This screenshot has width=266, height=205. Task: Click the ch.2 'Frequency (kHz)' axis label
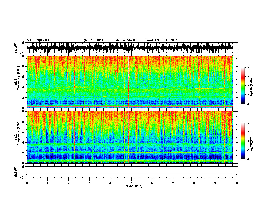(x=19, y=133)
